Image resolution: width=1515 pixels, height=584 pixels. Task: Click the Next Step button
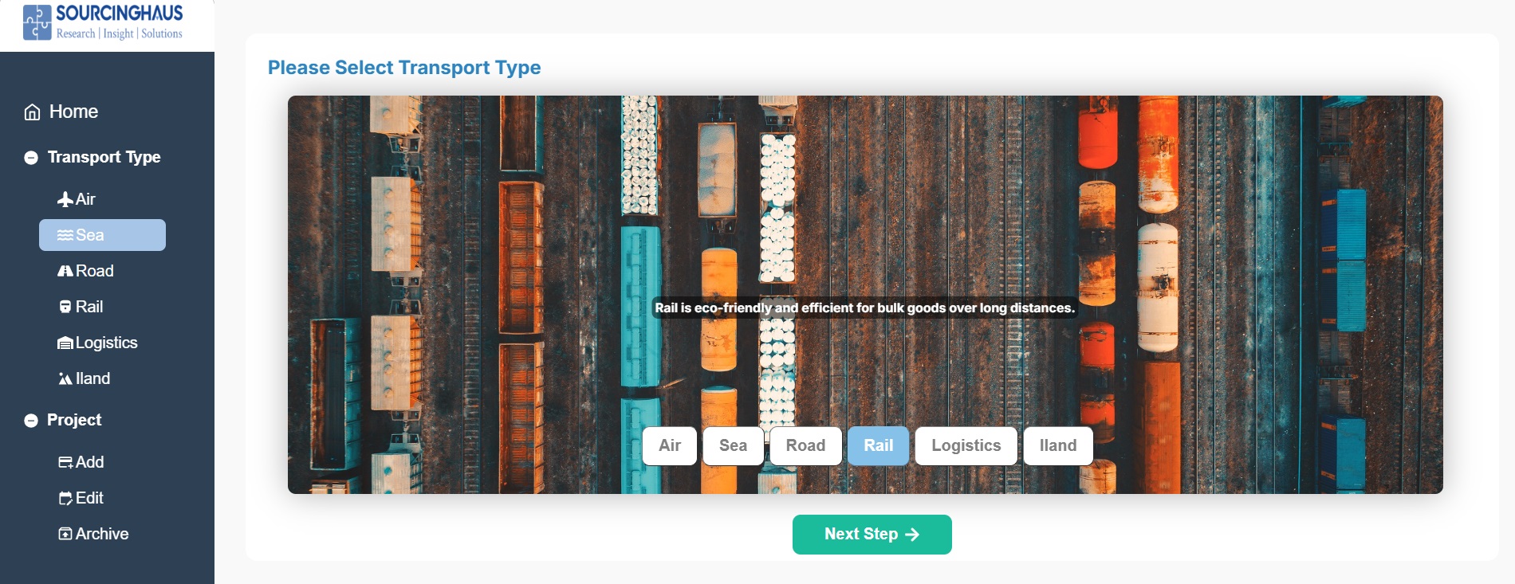click(x=872, y=535)
